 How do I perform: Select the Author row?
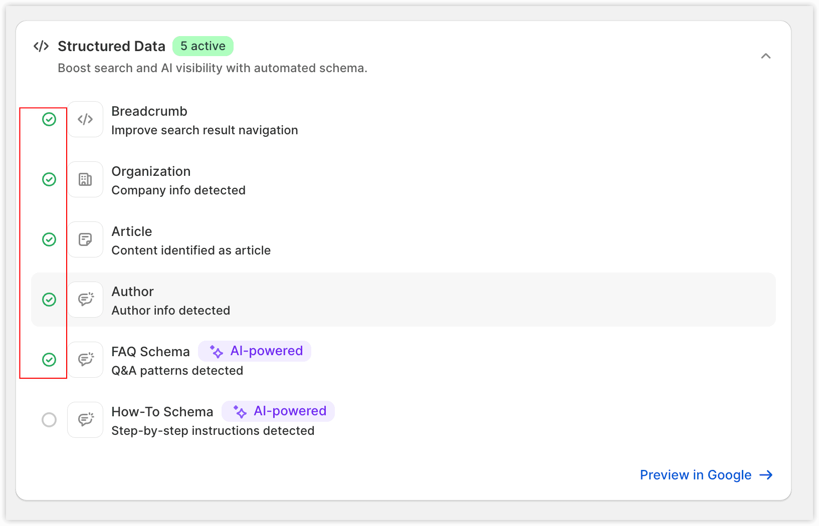403,300
